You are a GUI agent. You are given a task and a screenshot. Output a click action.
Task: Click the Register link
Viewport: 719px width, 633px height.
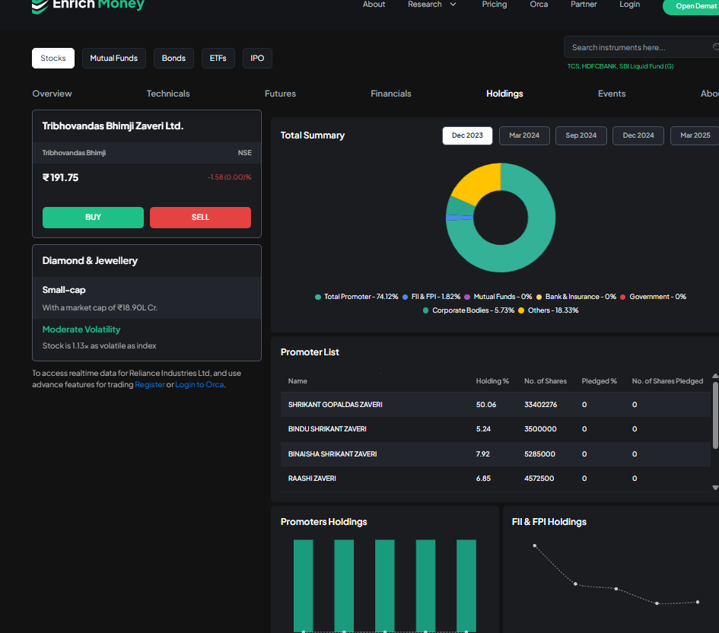[149, 384]
